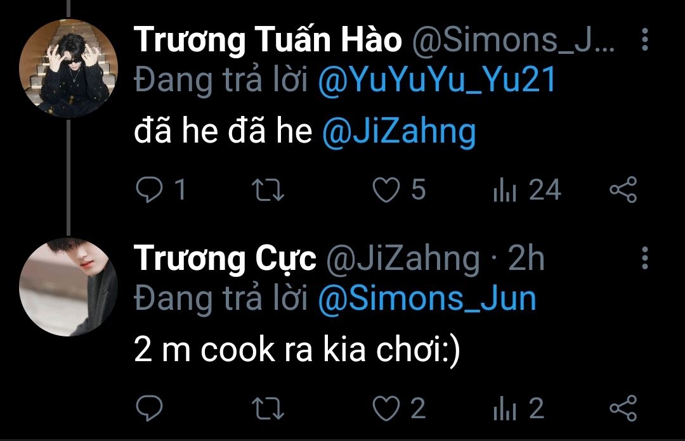
Task: Open Trương Tuấn Hào's profile picture
Action: (x=68, y=68)
